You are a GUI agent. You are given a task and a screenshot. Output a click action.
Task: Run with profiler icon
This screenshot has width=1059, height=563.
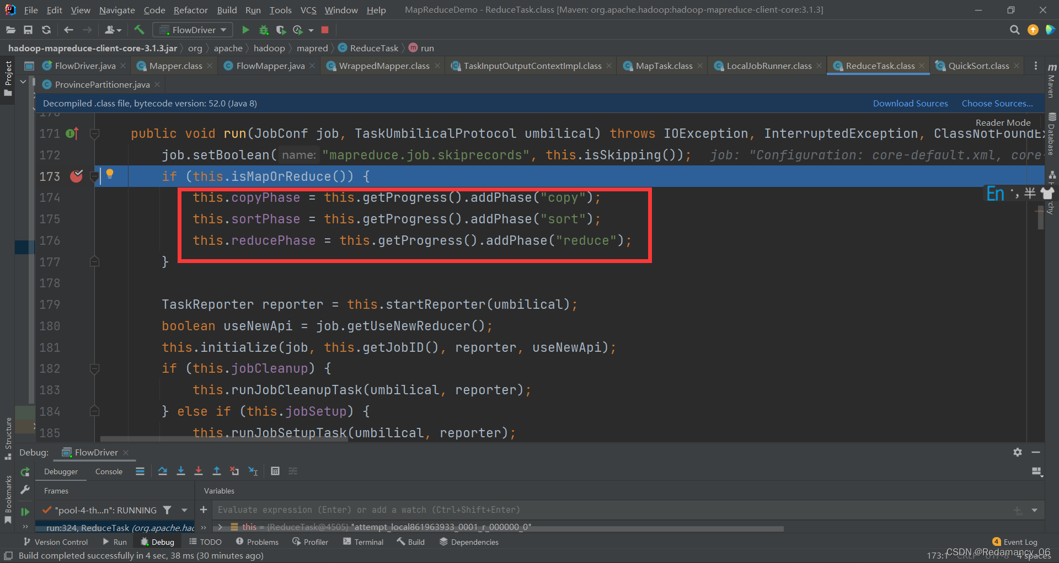coord(298,30)
